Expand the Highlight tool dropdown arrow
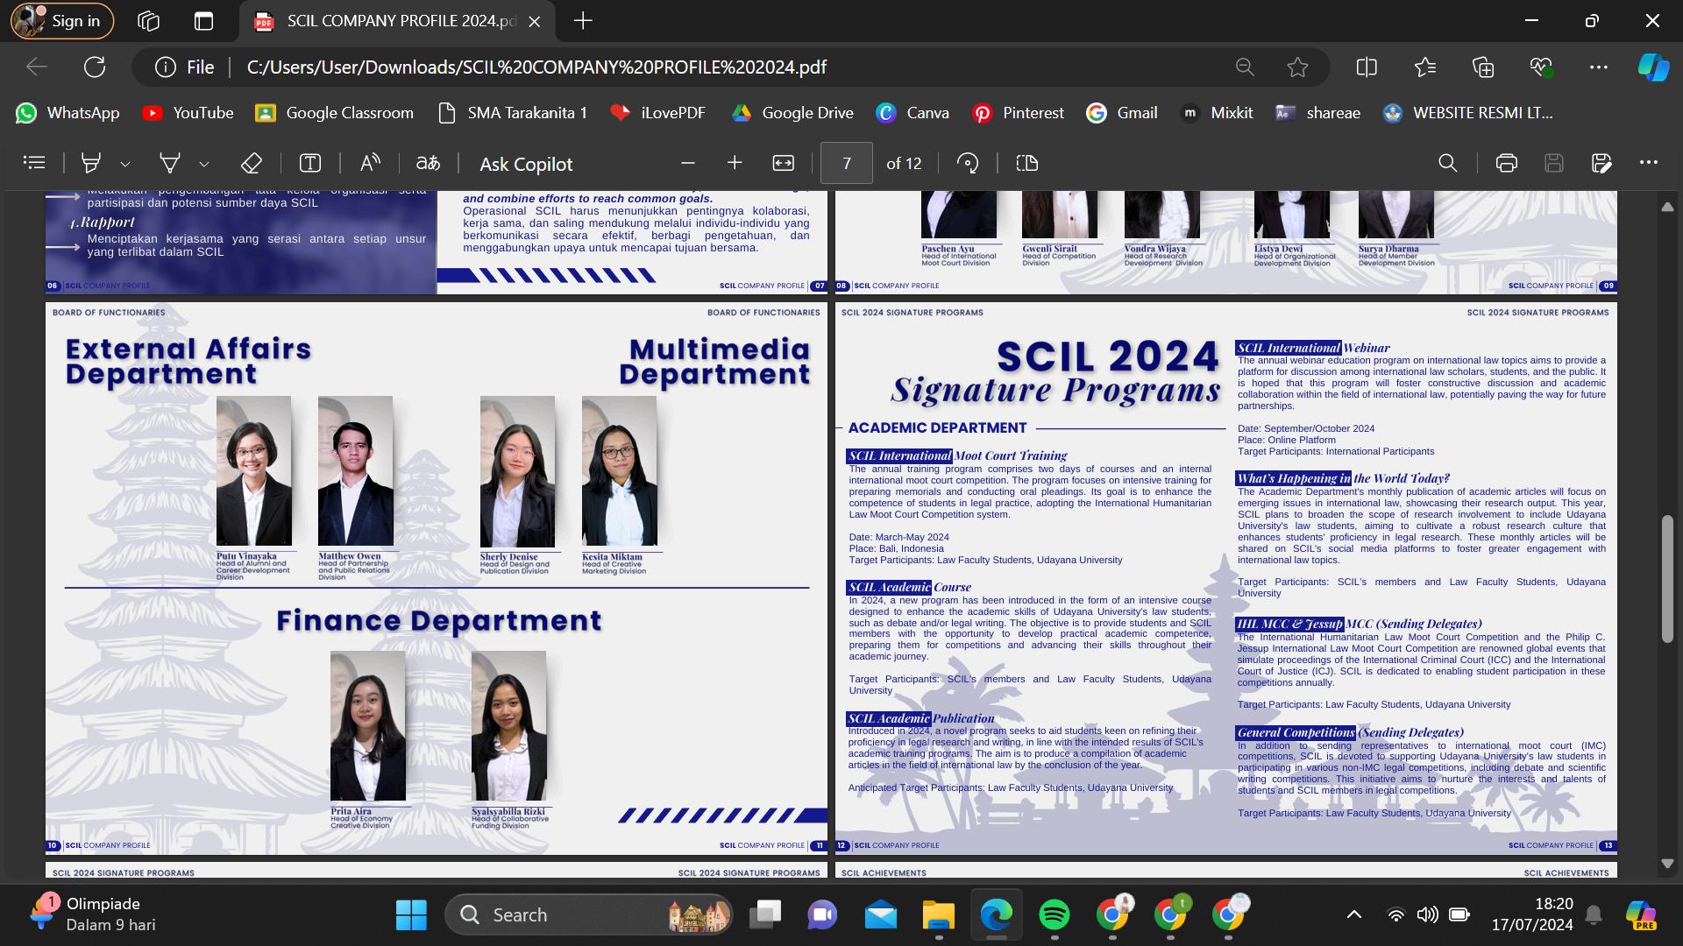Screen dimensions: 1683x946 coord(125,164)
